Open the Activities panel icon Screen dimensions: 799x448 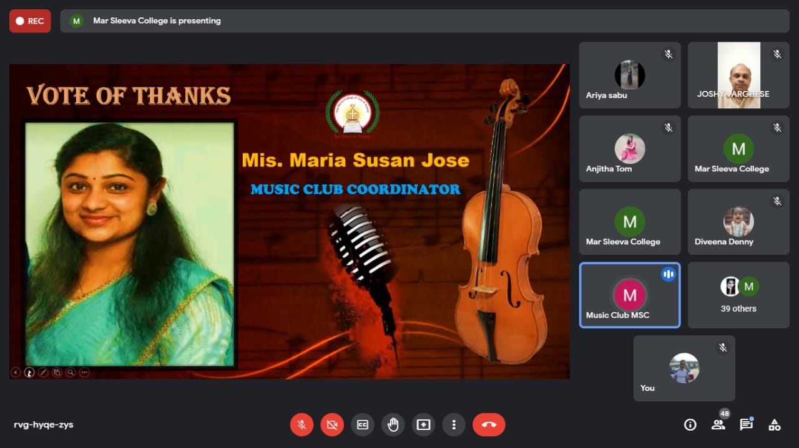[x=774, y=425]
